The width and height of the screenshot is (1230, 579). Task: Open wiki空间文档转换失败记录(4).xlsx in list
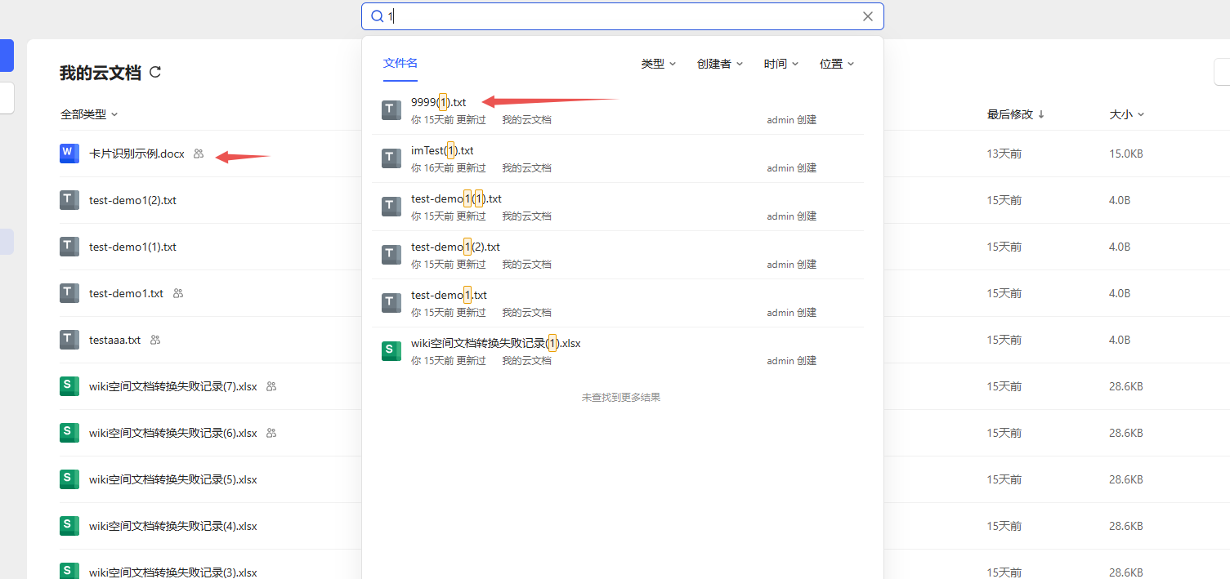pos(173,526)
